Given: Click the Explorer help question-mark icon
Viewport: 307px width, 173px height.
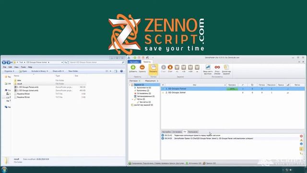Looking at the screenshot, I should [x=121, y=71].
